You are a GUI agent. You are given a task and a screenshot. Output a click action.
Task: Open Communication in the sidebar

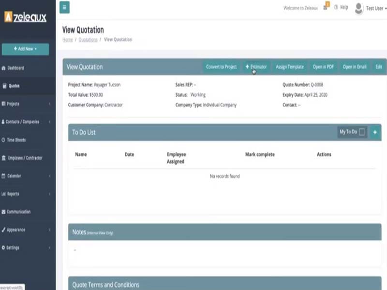point(19,212)
